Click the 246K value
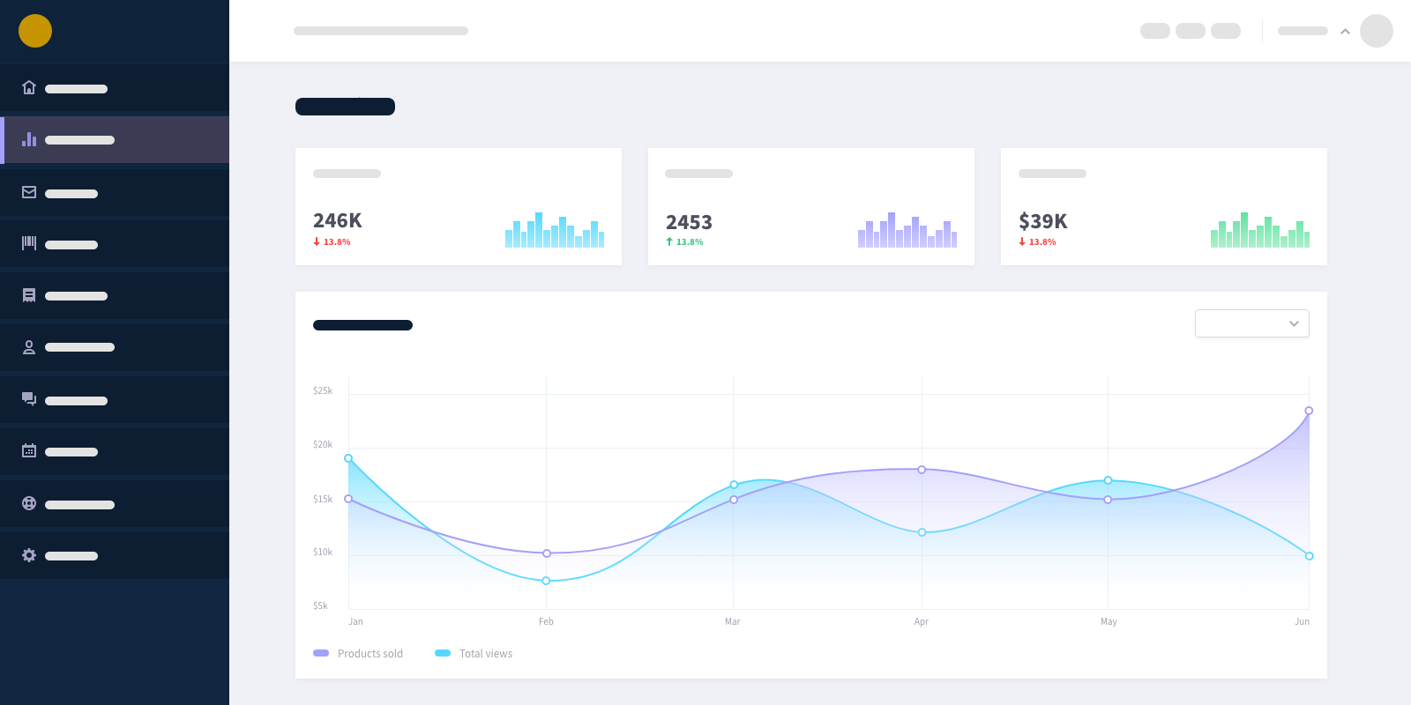Viewport: 1411px width, 705px height. (x=338, y=220)
